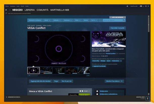Click the Spazio tag
Screen dimensions: 154x104
coord(109,61)
